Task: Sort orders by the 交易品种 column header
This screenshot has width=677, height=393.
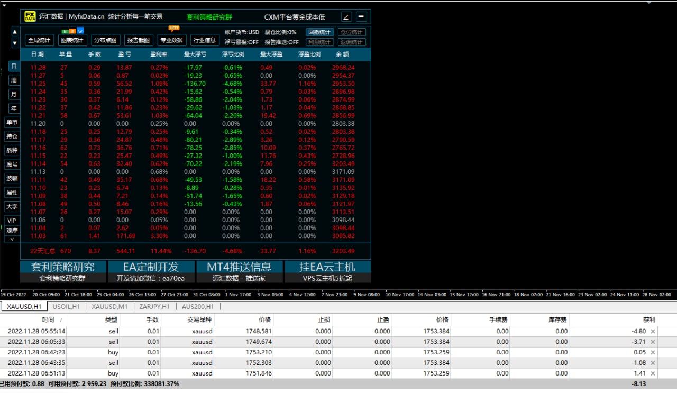Action: 187,319
